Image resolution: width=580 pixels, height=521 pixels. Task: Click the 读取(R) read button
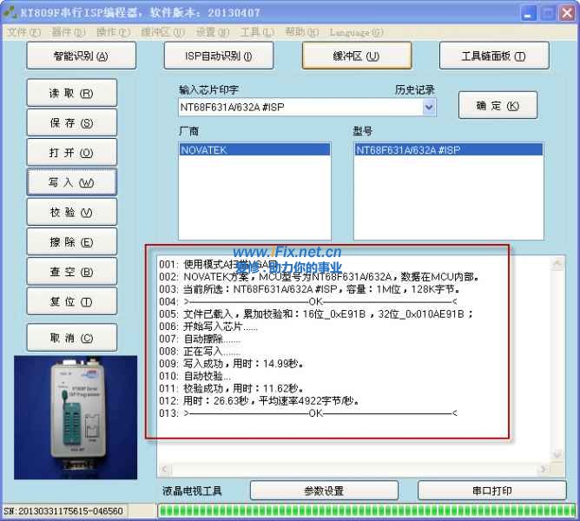pyautogui.click(x=71, y=93)
